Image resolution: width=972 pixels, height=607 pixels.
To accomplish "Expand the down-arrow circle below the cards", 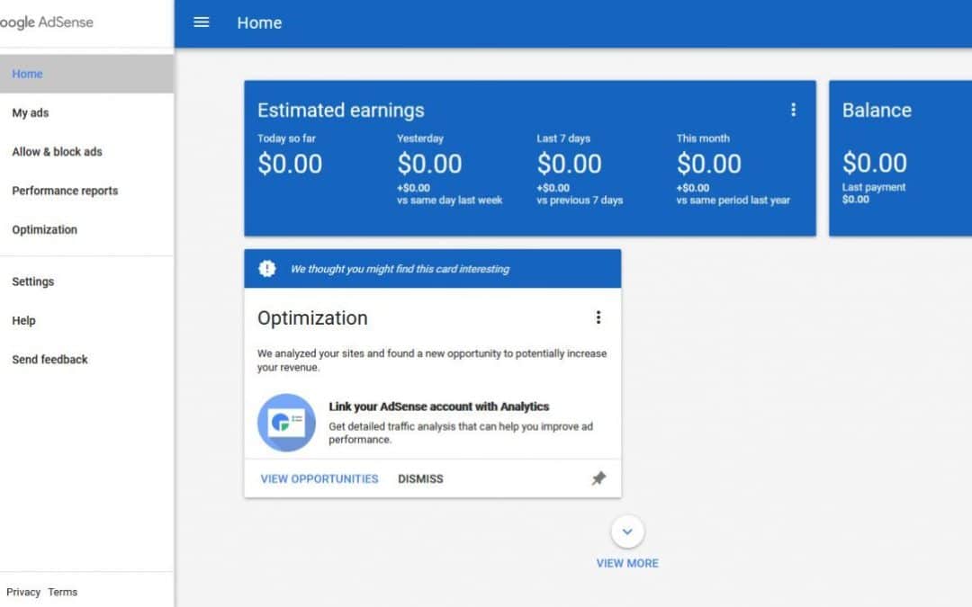I will tap(627, 531).
